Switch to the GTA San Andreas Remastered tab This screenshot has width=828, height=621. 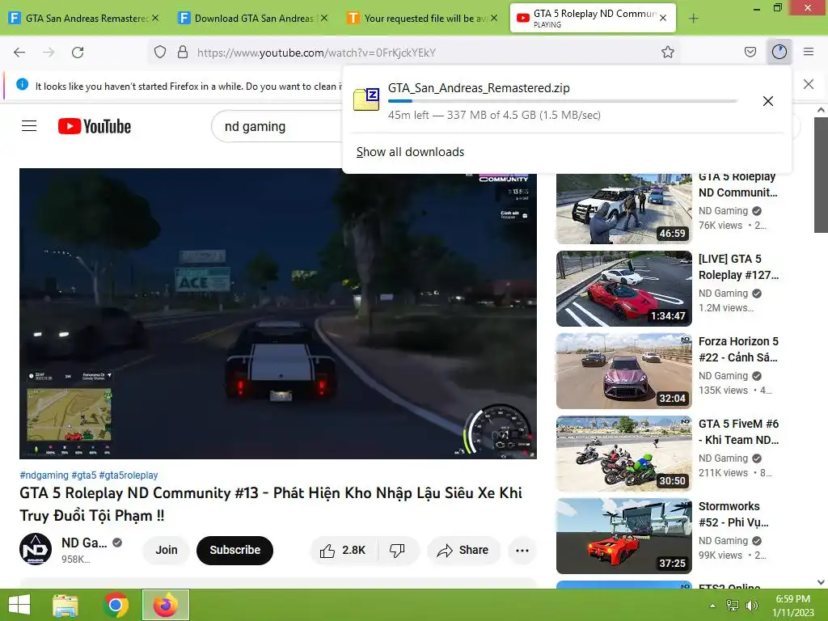pos(84,18)
